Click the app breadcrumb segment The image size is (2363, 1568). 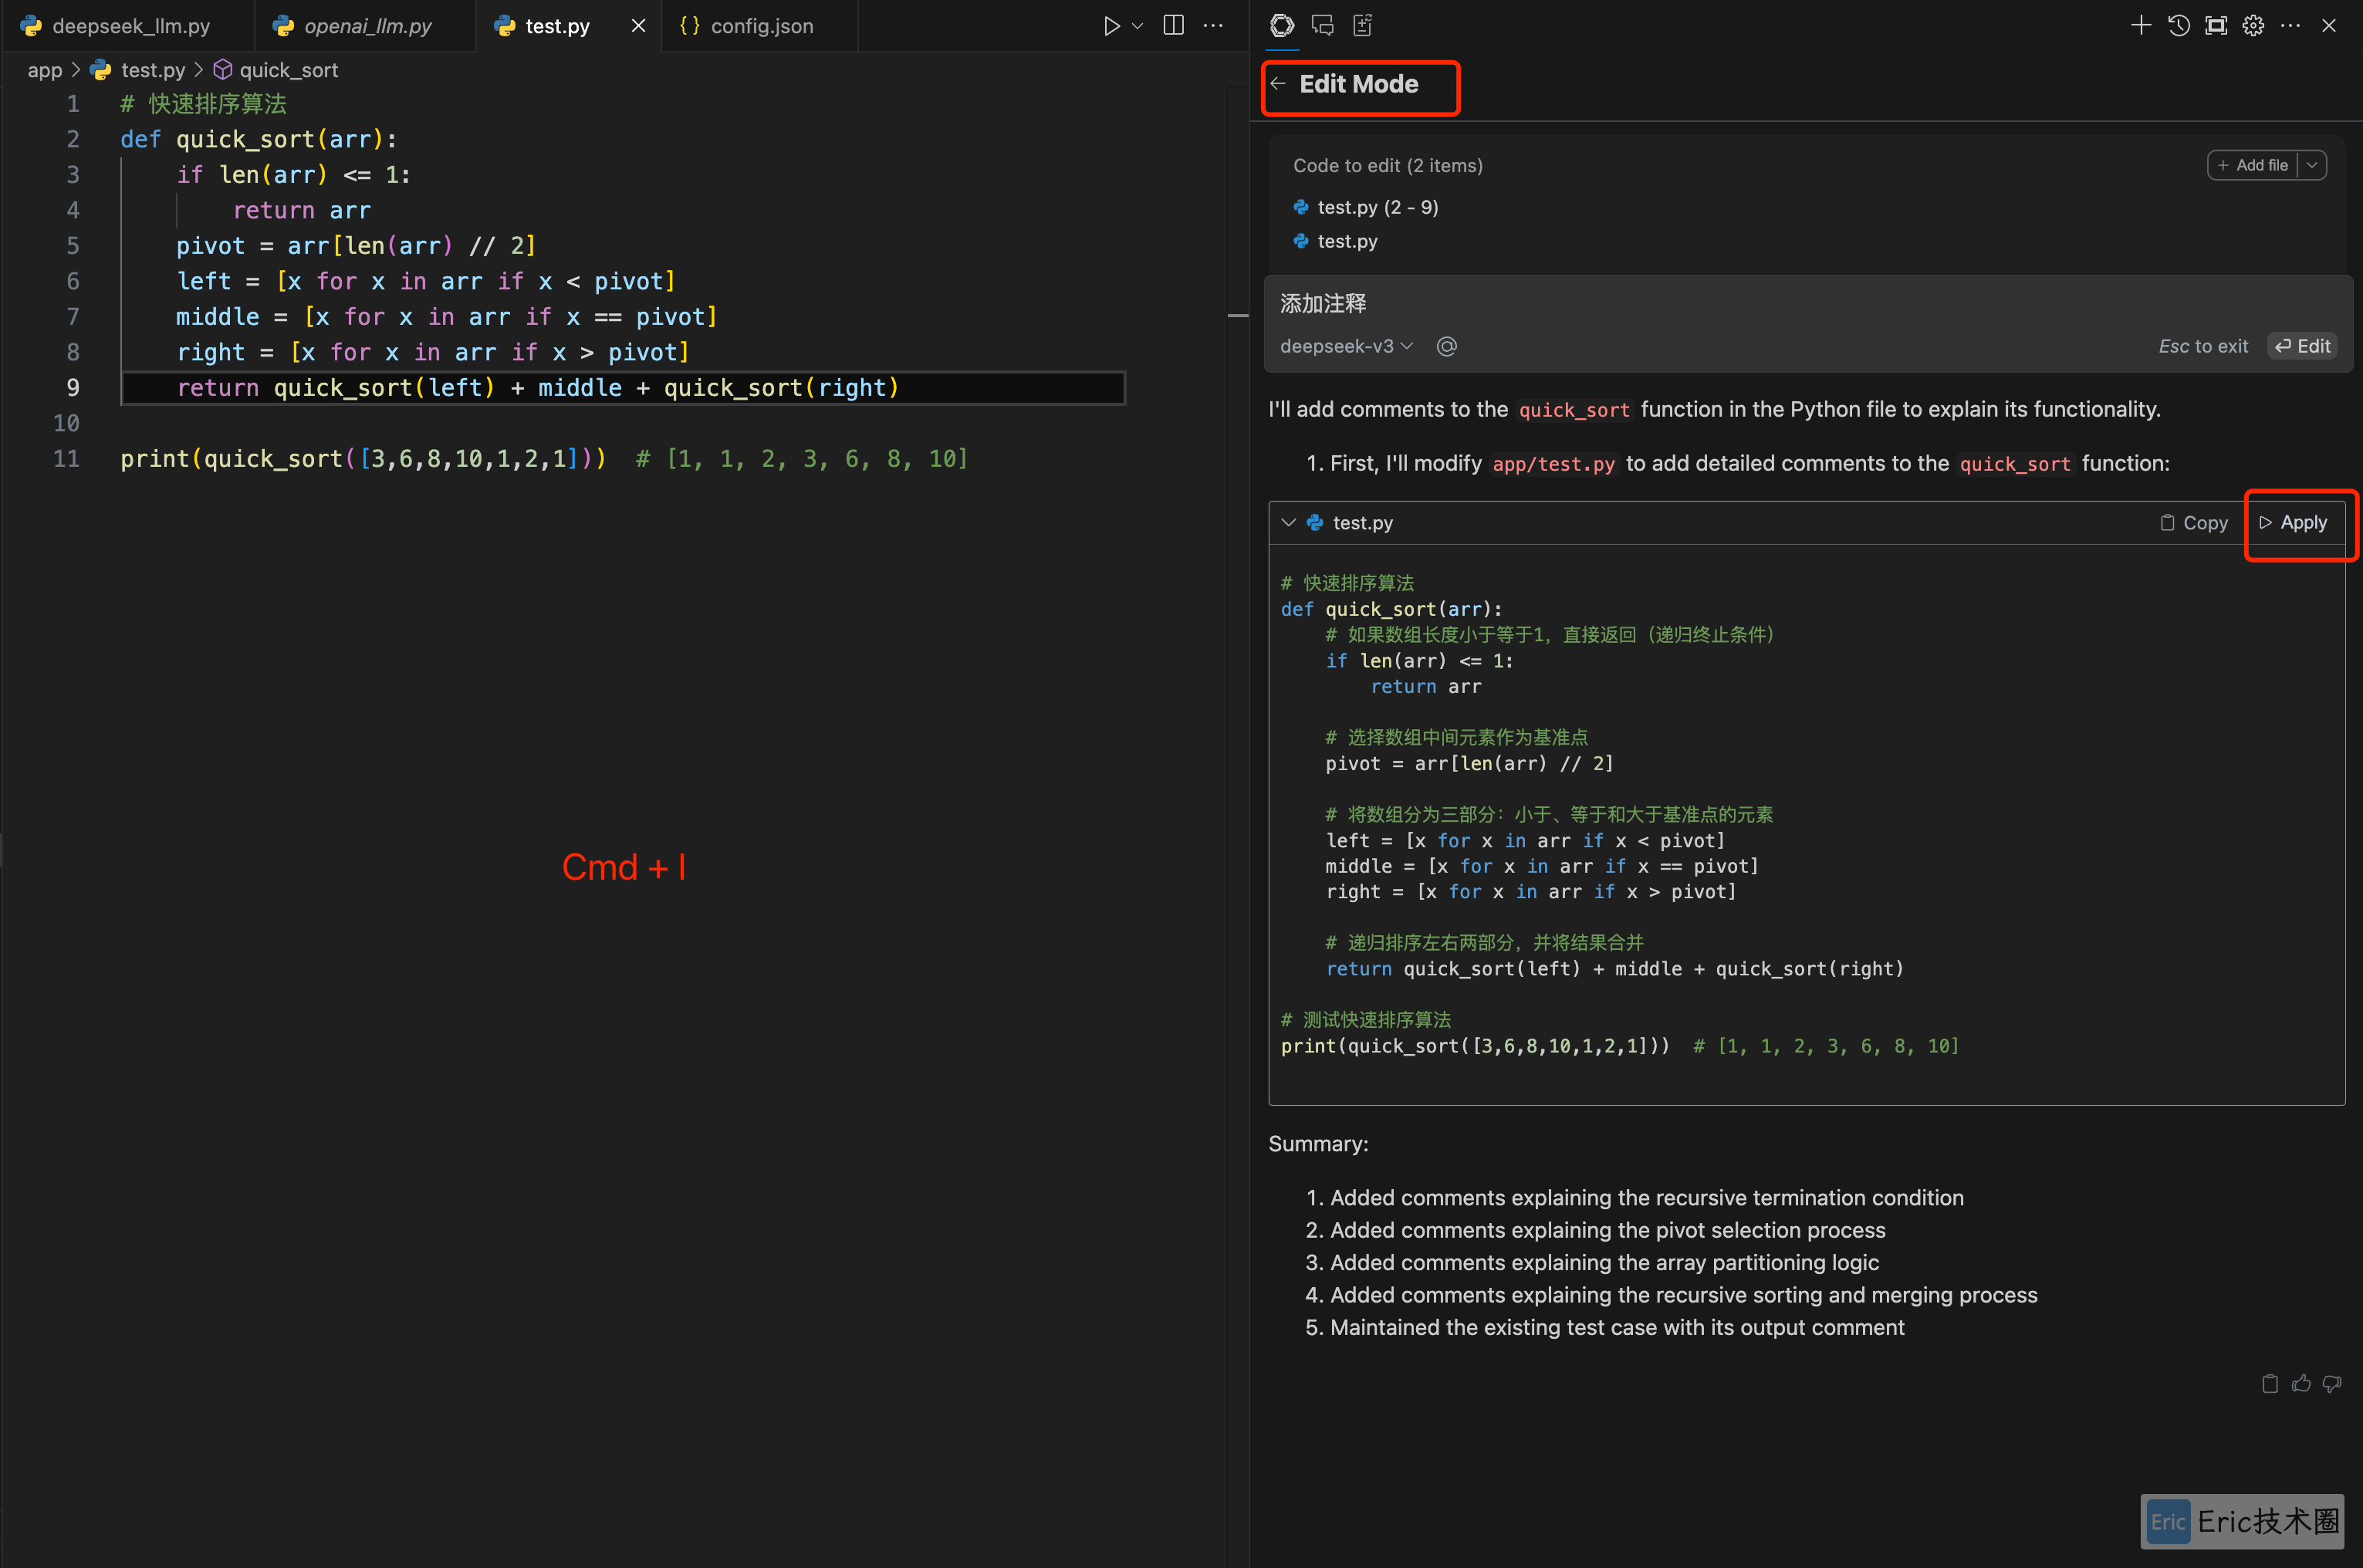tap(45, 70)
